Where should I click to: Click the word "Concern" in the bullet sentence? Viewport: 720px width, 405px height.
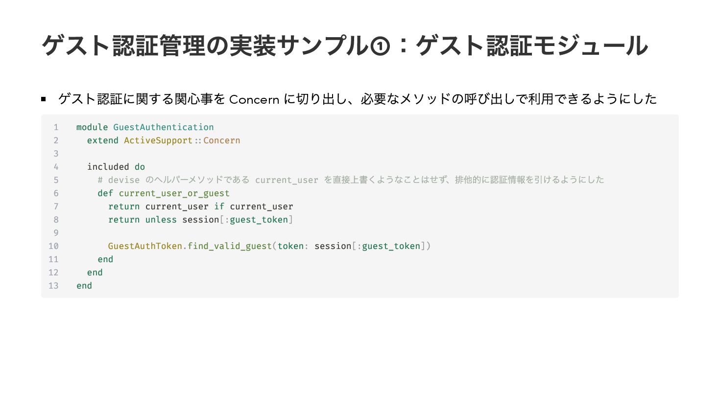coord(254,99)
